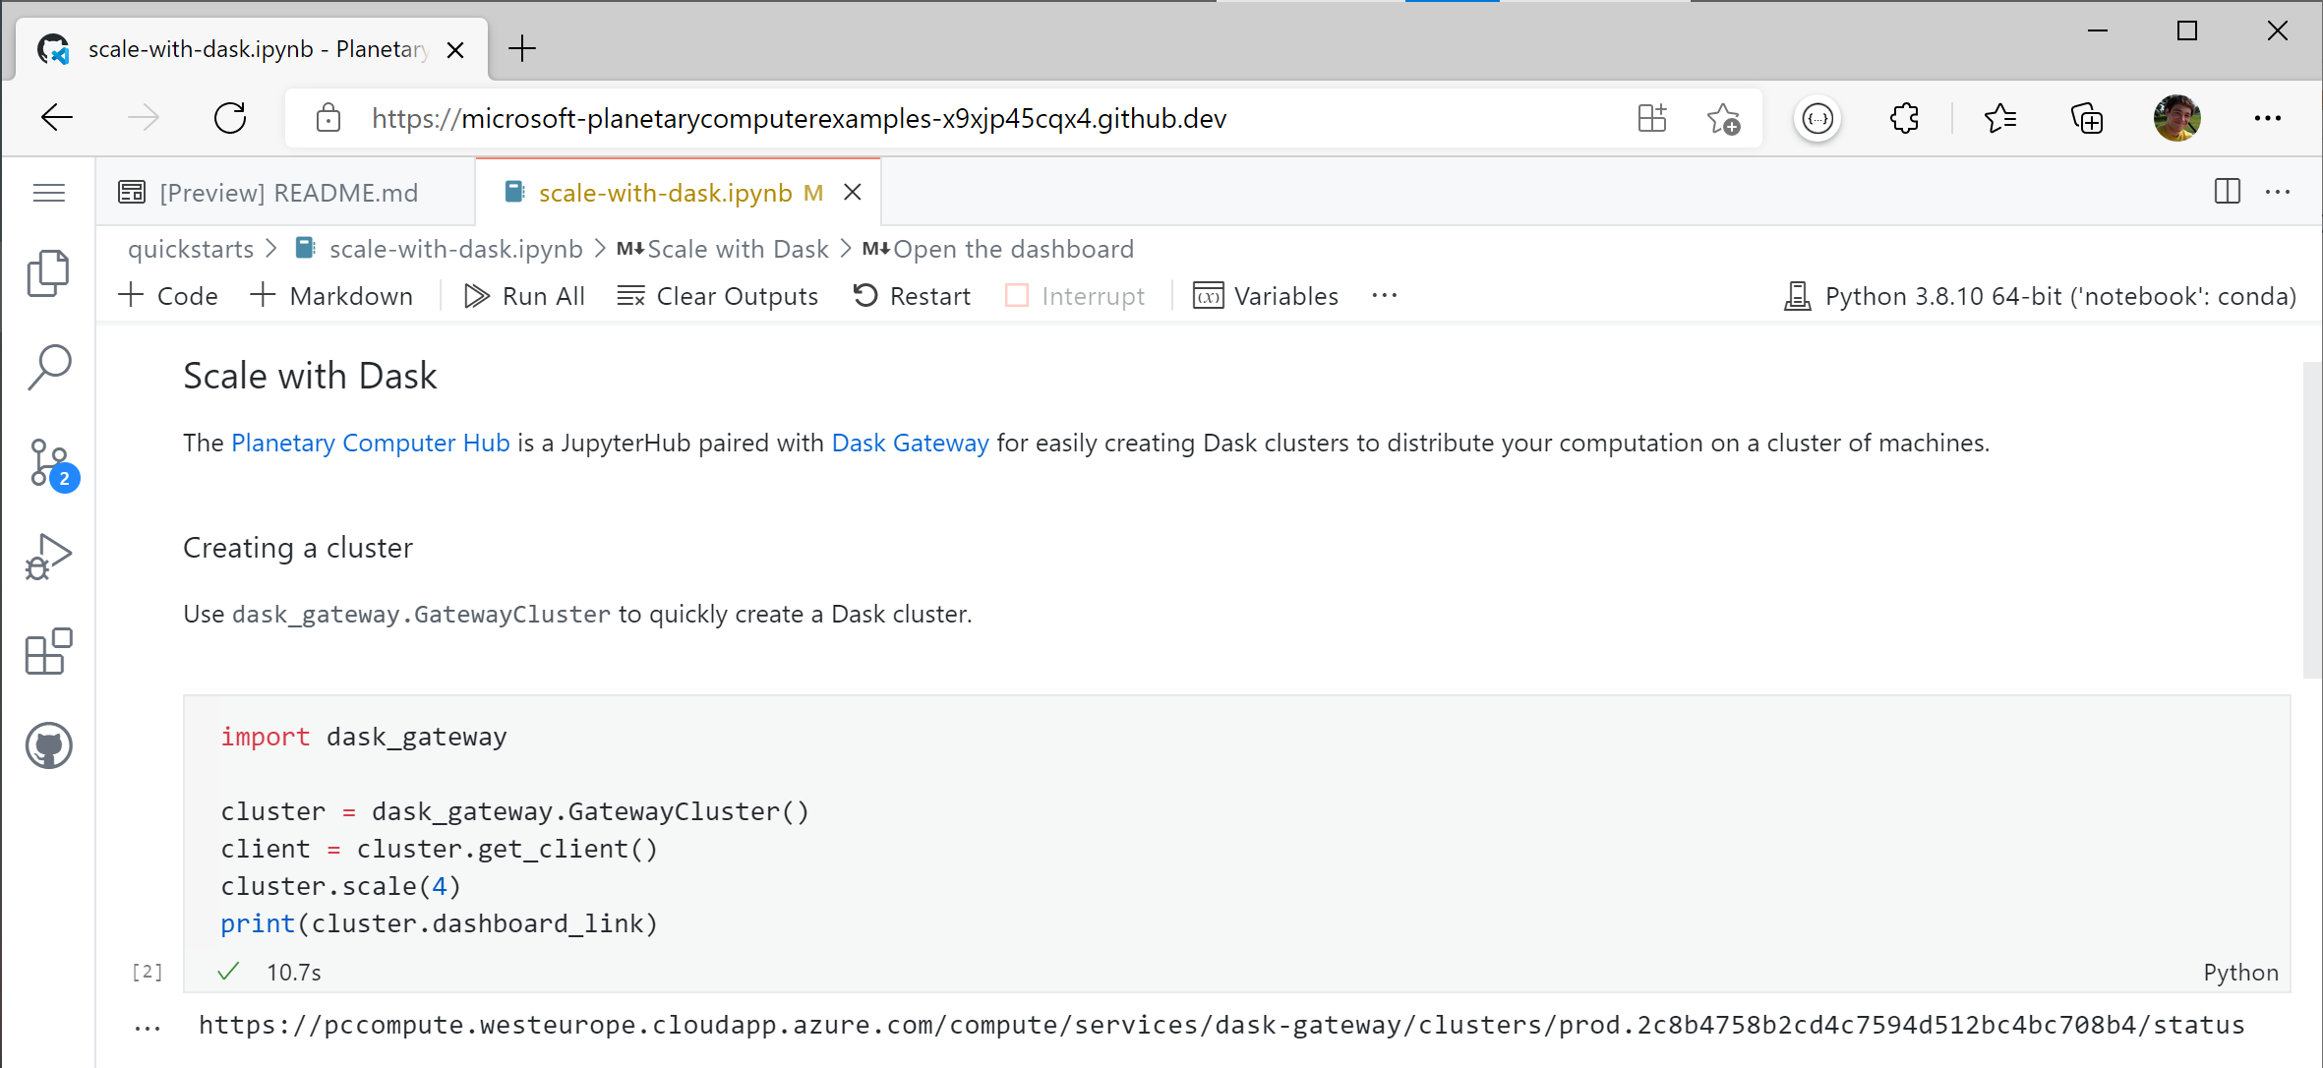
Task: Open Edge Settings and more menu
Action: pyautogui.click(x=2267, y=118)
